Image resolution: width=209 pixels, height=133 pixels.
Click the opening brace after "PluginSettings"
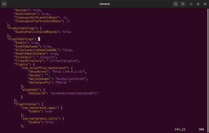pyautogui.click(x=39, y=39)
